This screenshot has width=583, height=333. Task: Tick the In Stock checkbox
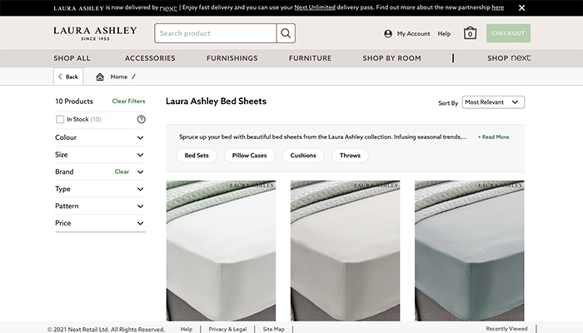pyautogui.click(x=60, y=119)
